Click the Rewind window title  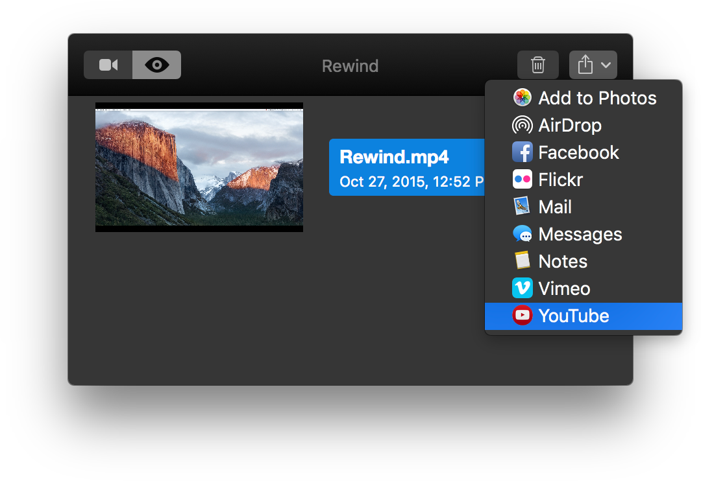pos(350,66)
